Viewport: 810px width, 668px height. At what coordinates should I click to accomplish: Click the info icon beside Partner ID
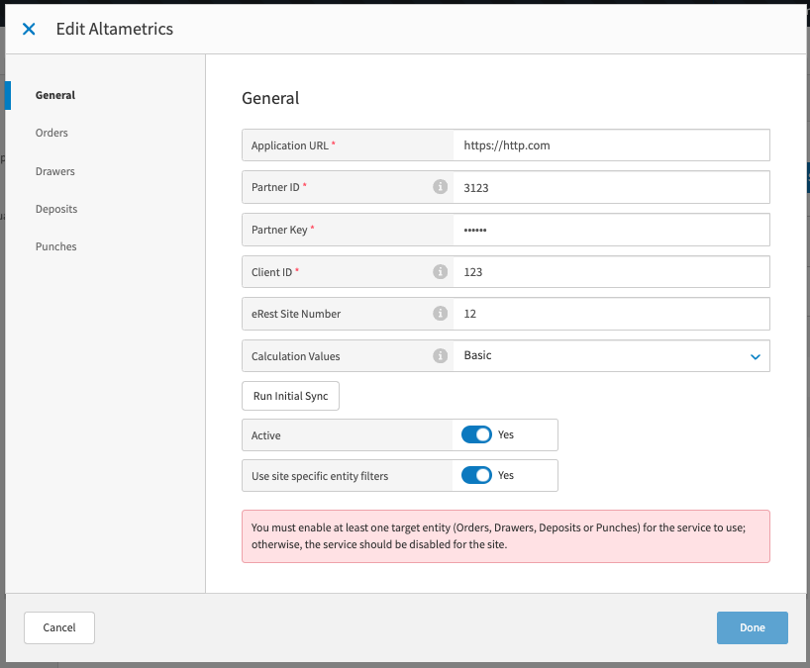click(x=440, y=187)
